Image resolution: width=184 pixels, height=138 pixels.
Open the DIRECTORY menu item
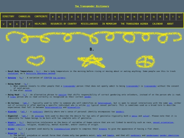pos(8,17)
